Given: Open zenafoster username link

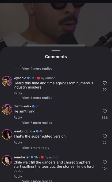Looking at the screenshot, I should (x=22, y=157).
